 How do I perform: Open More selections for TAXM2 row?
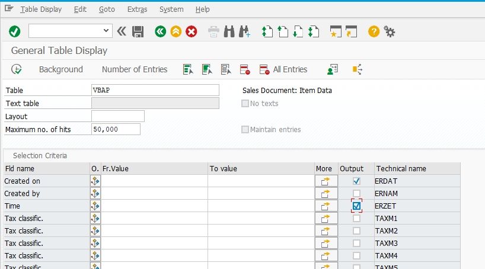coord(326,230)
